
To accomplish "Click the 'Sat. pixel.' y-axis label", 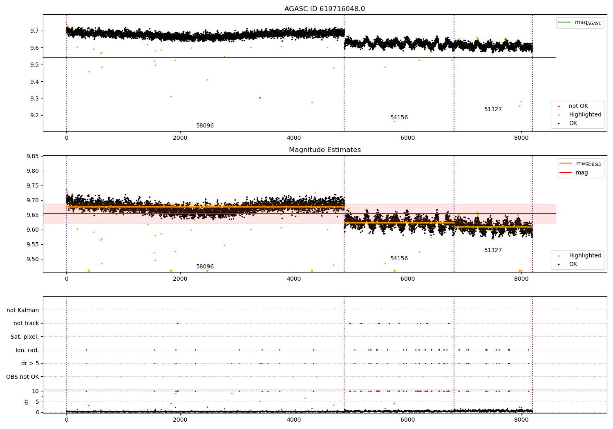I will (x=25, y=337).
